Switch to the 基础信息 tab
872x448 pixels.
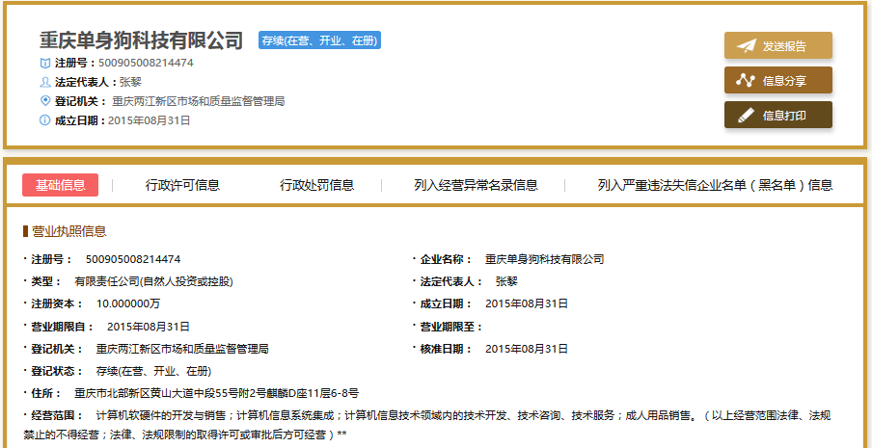click(60, 185)
